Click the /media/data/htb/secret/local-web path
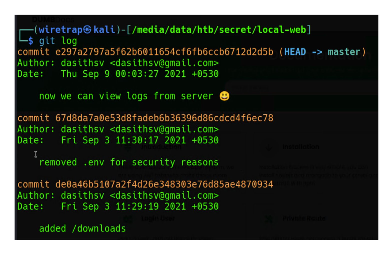Screen dimensions: 391x257 click(x=219, y=30)
